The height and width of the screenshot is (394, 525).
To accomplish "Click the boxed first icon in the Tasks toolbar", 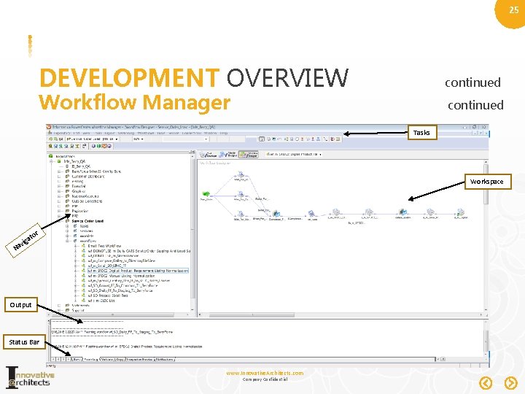I will (262, 139).
